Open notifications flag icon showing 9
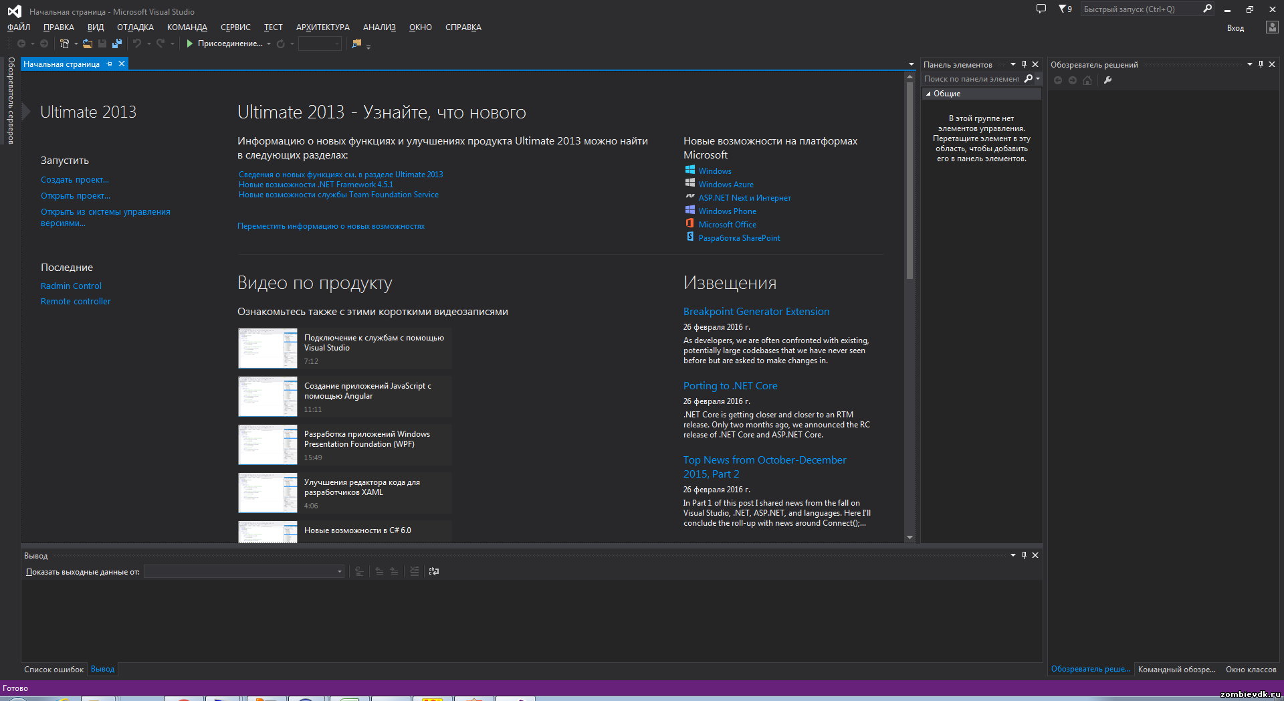The width and height of the screenshot is (1284, 701). 1065,9
